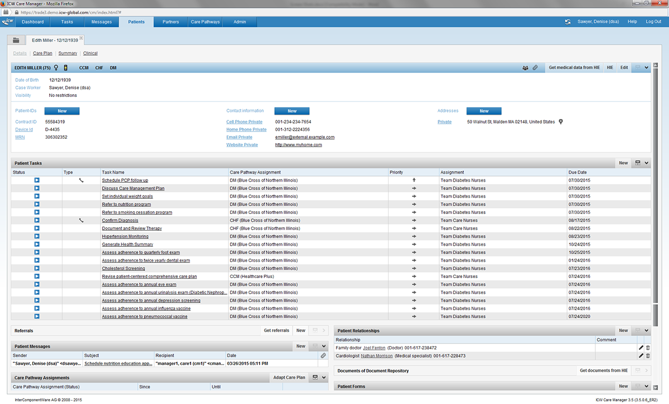This screenshot has height=404, width=669.
Task: Start the Cholesterol Screening task
Action: (x=37, y=269)
